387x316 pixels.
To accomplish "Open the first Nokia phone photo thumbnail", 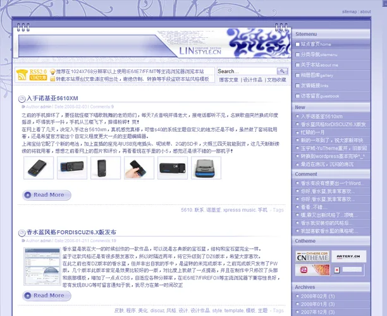I will tap(39, 167).
